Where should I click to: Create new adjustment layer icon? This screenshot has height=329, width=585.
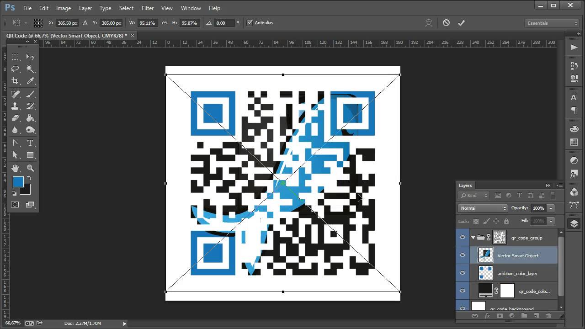[512, 316]
